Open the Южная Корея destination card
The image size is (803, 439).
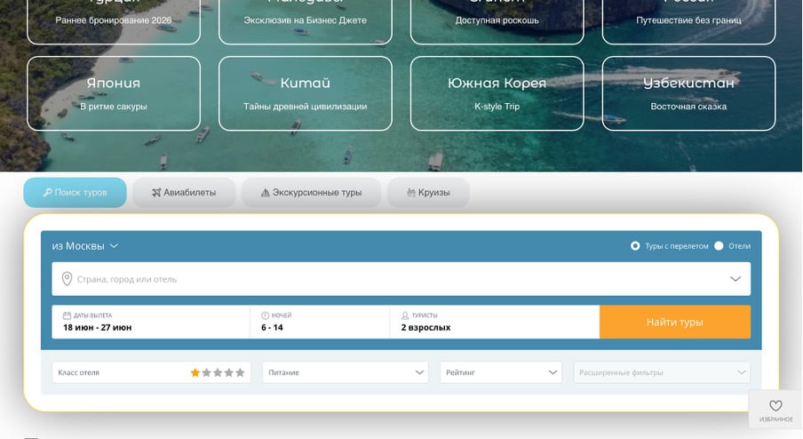(497, 93)
